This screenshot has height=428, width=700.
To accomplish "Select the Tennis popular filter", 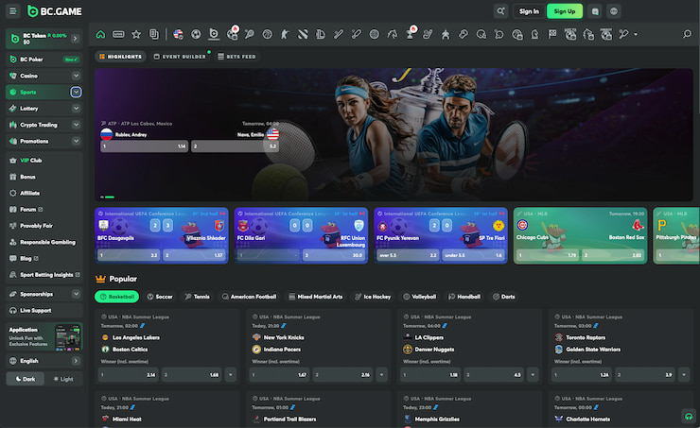I will [198, 297].
